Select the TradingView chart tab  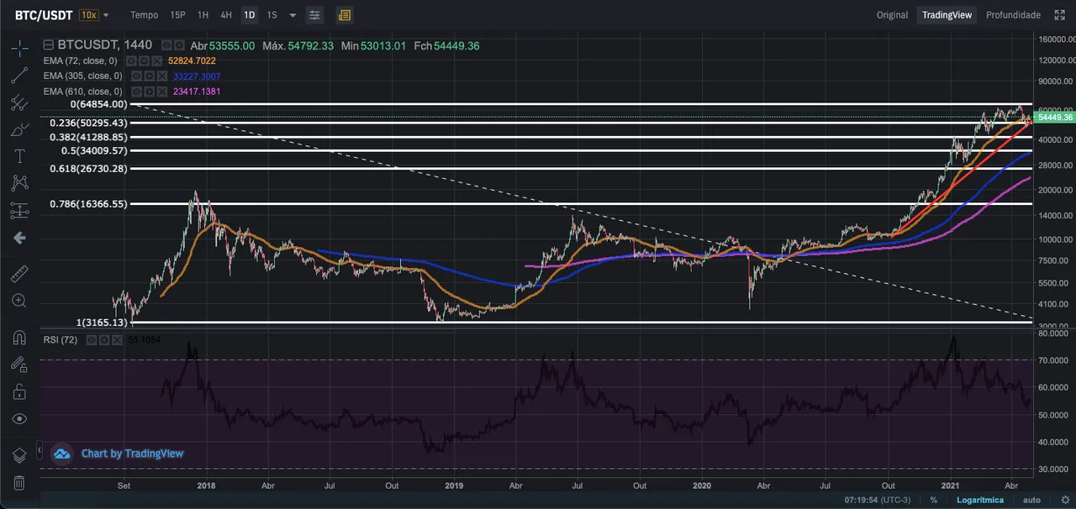coord(947,15)
